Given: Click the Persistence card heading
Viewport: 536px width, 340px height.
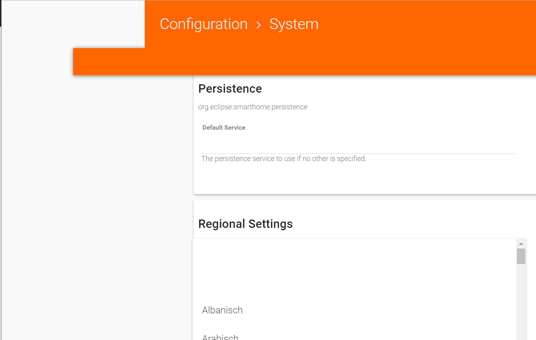Looking at the screenshot, I should tap(230, 88).
